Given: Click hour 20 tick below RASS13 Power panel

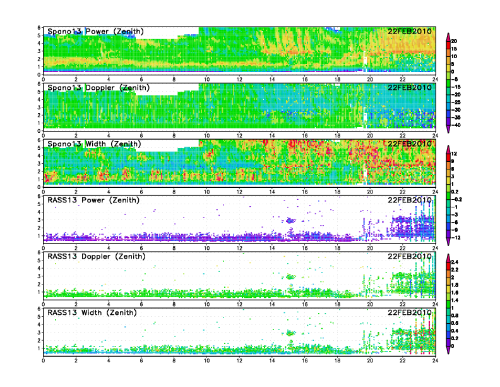Looking at the screenshot, I should [370, 248].
